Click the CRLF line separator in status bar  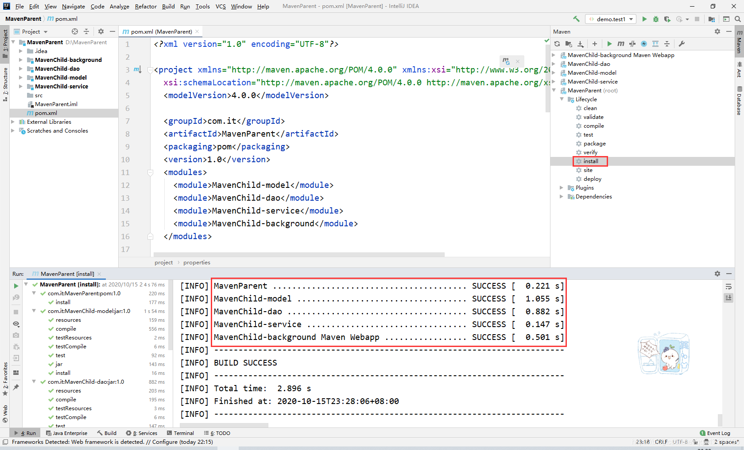661,442
